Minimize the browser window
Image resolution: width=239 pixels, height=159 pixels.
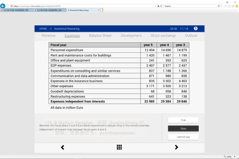pos(220,2)
